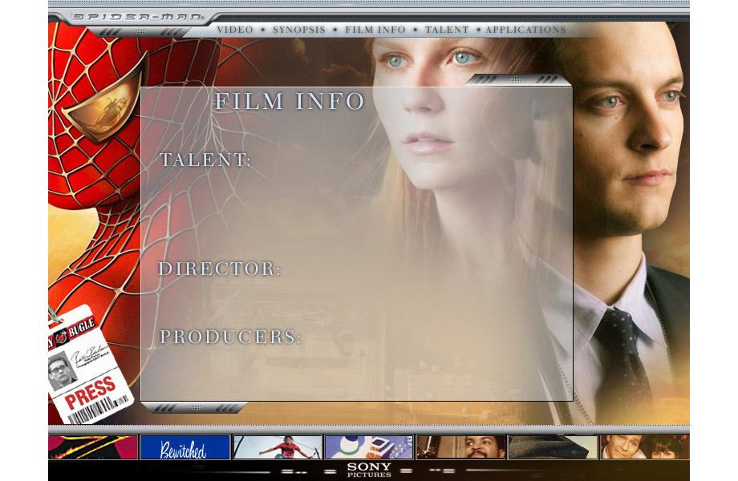Open the man with raised eyebrow thumbnail
The width and height of the screenshot is (738, 481).
click(460, 447)
